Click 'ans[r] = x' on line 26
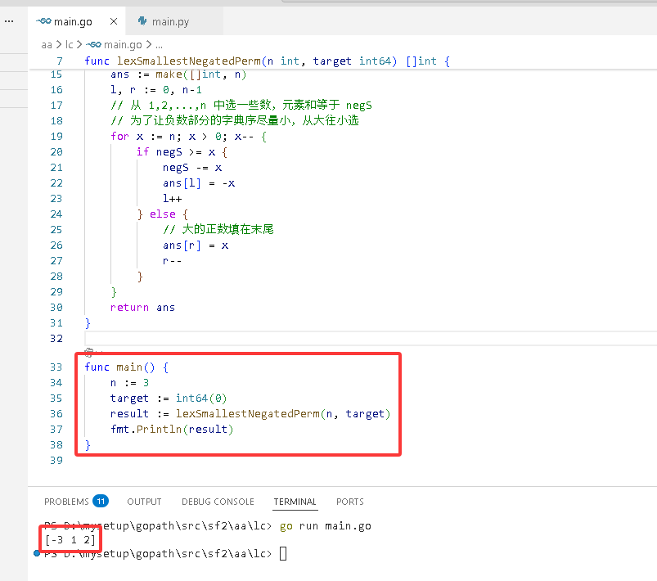 [x=196, y=245]
